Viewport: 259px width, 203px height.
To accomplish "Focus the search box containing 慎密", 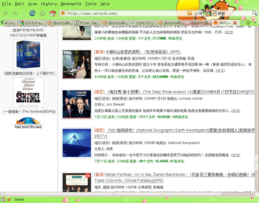I will pyautogui.click(x=234, y=13).
